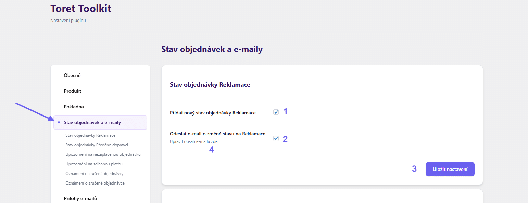The image size is (528, 203).
Task: Toggle the 'Přidat nový stav objednávky Reklamace' checkbox
Action: pos(276,112)
